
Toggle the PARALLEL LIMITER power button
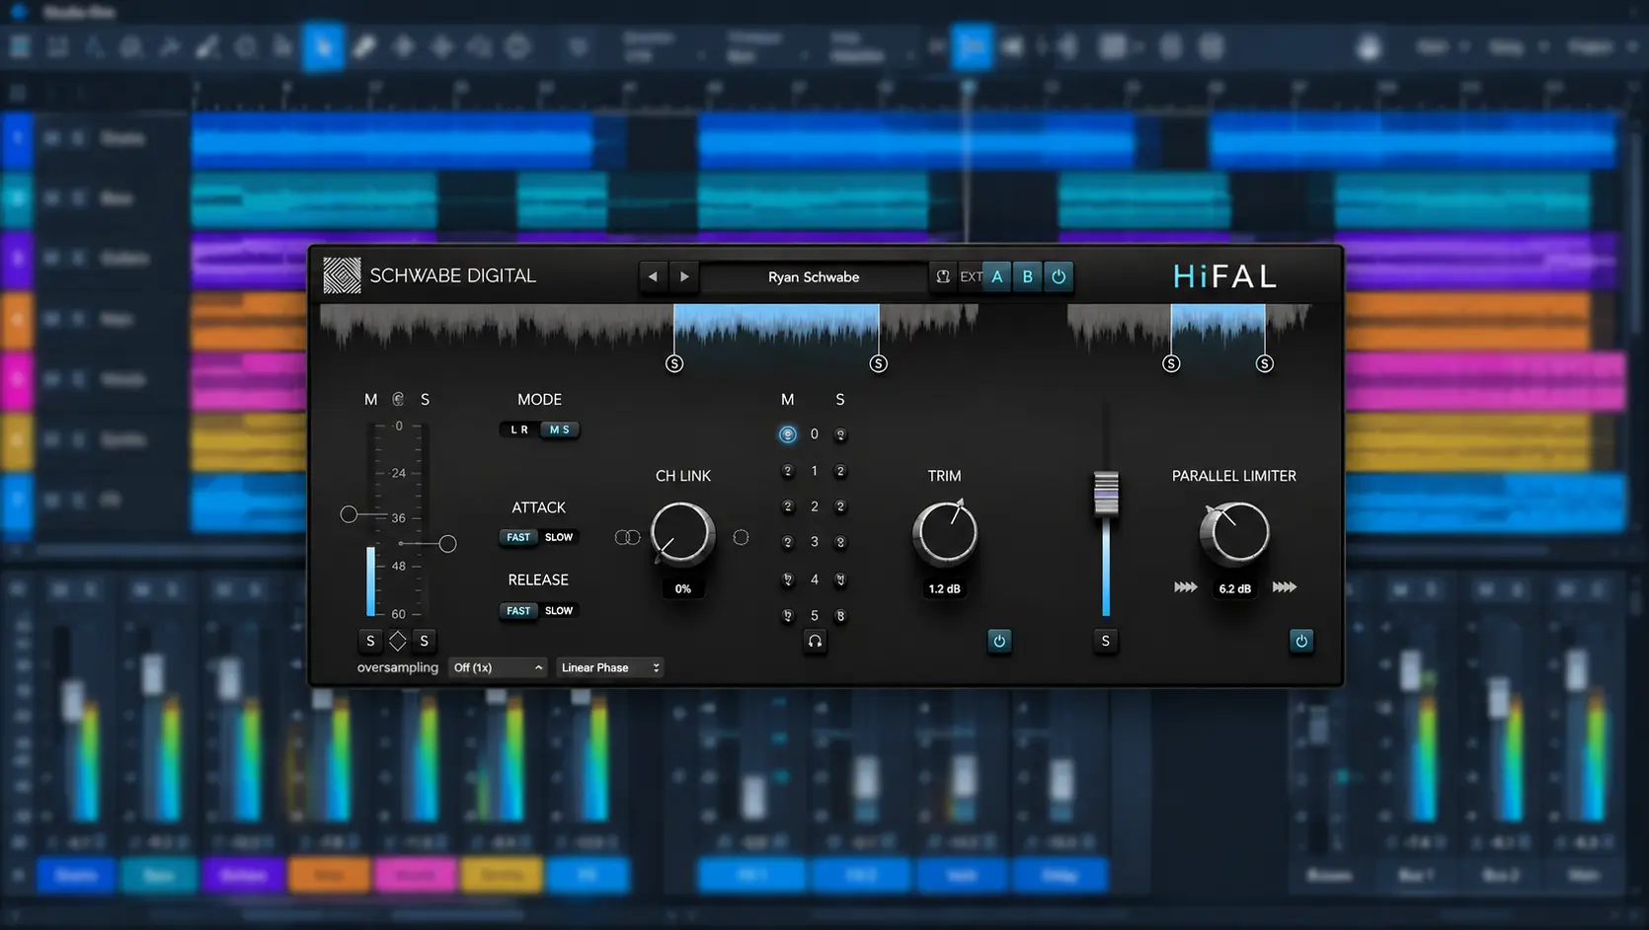[1301, 641]
